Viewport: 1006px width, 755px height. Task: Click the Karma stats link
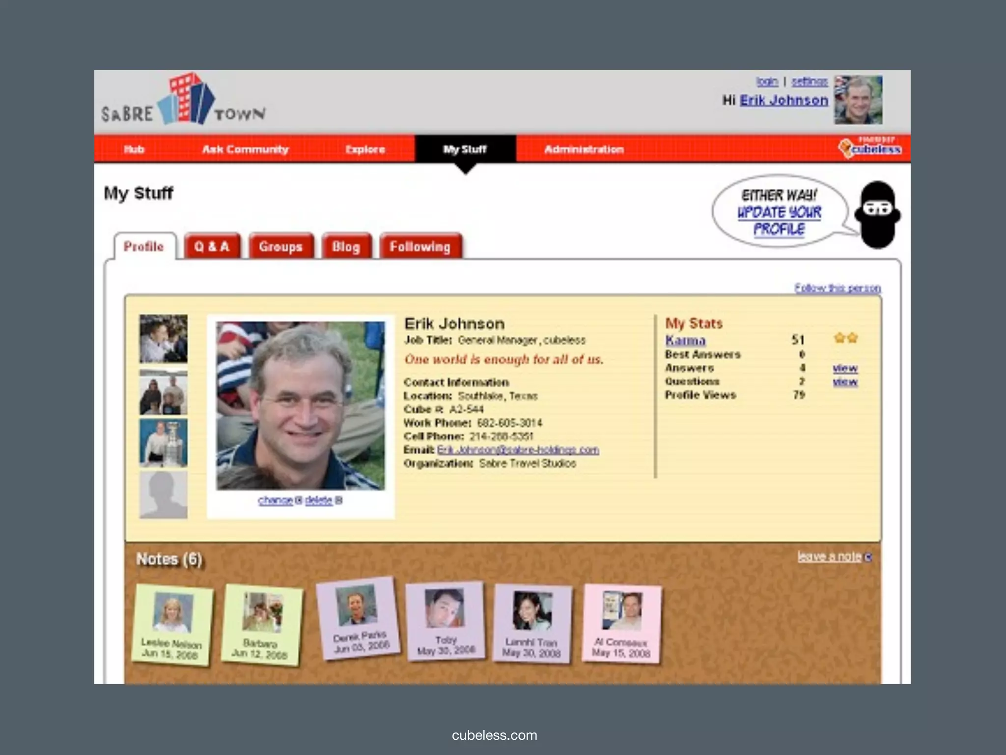(x=685, y=340)
